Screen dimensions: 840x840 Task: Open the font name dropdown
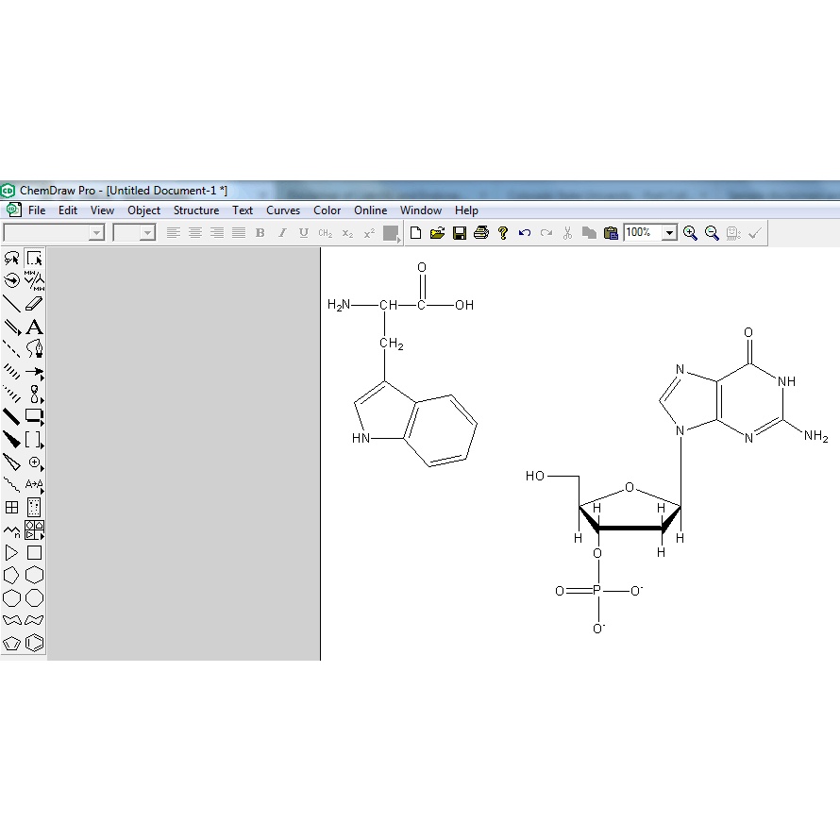(96, 233)
